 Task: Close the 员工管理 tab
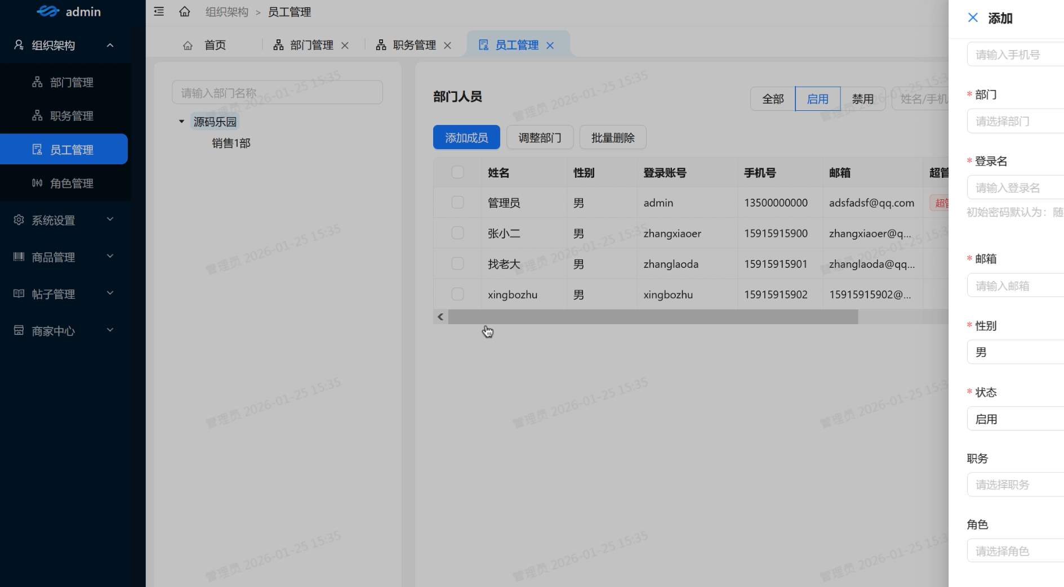[550, 46]
